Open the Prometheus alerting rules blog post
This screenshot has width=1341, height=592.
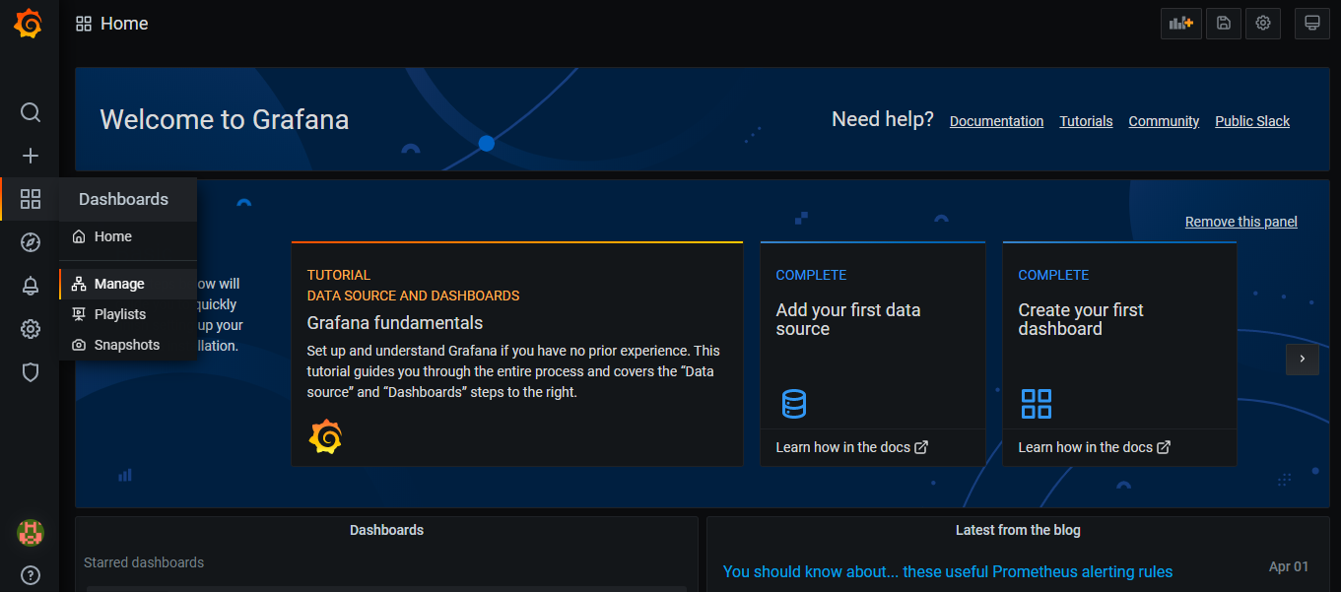click(948, 571)
